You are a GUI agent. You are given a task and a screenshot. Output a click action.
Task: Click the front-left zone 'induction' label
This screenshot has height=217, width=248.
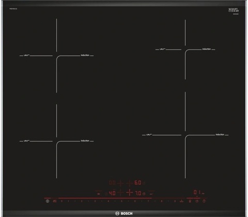point(85,141)
